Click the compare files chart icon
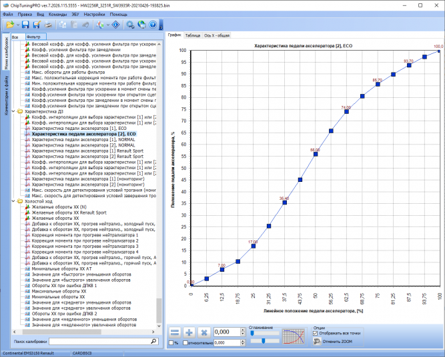The height and width of the screenshot is (357, 445). pos(100,25)
